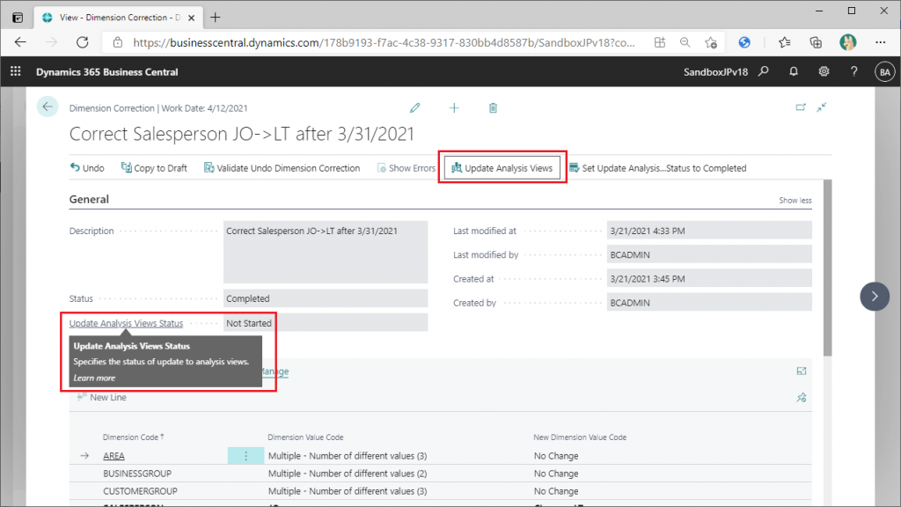Open the Manage menu in lines

point(275,371)
